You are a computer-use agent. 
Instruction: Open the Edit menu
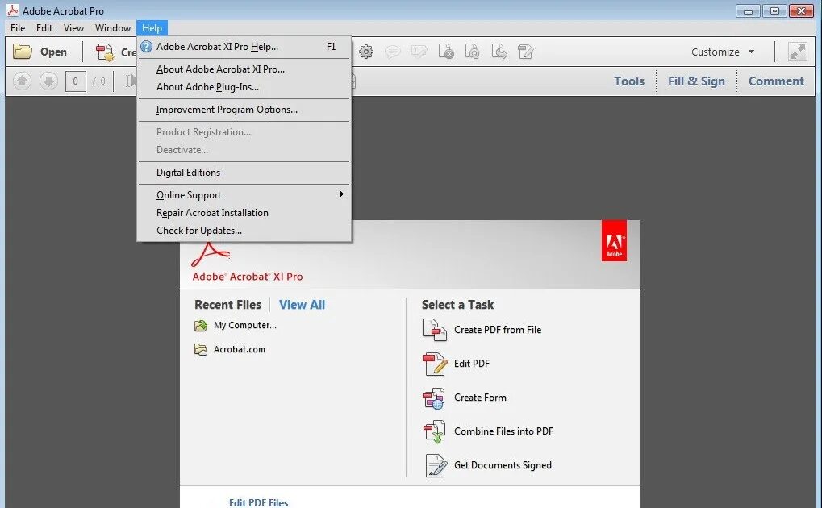tap(44, 27)
